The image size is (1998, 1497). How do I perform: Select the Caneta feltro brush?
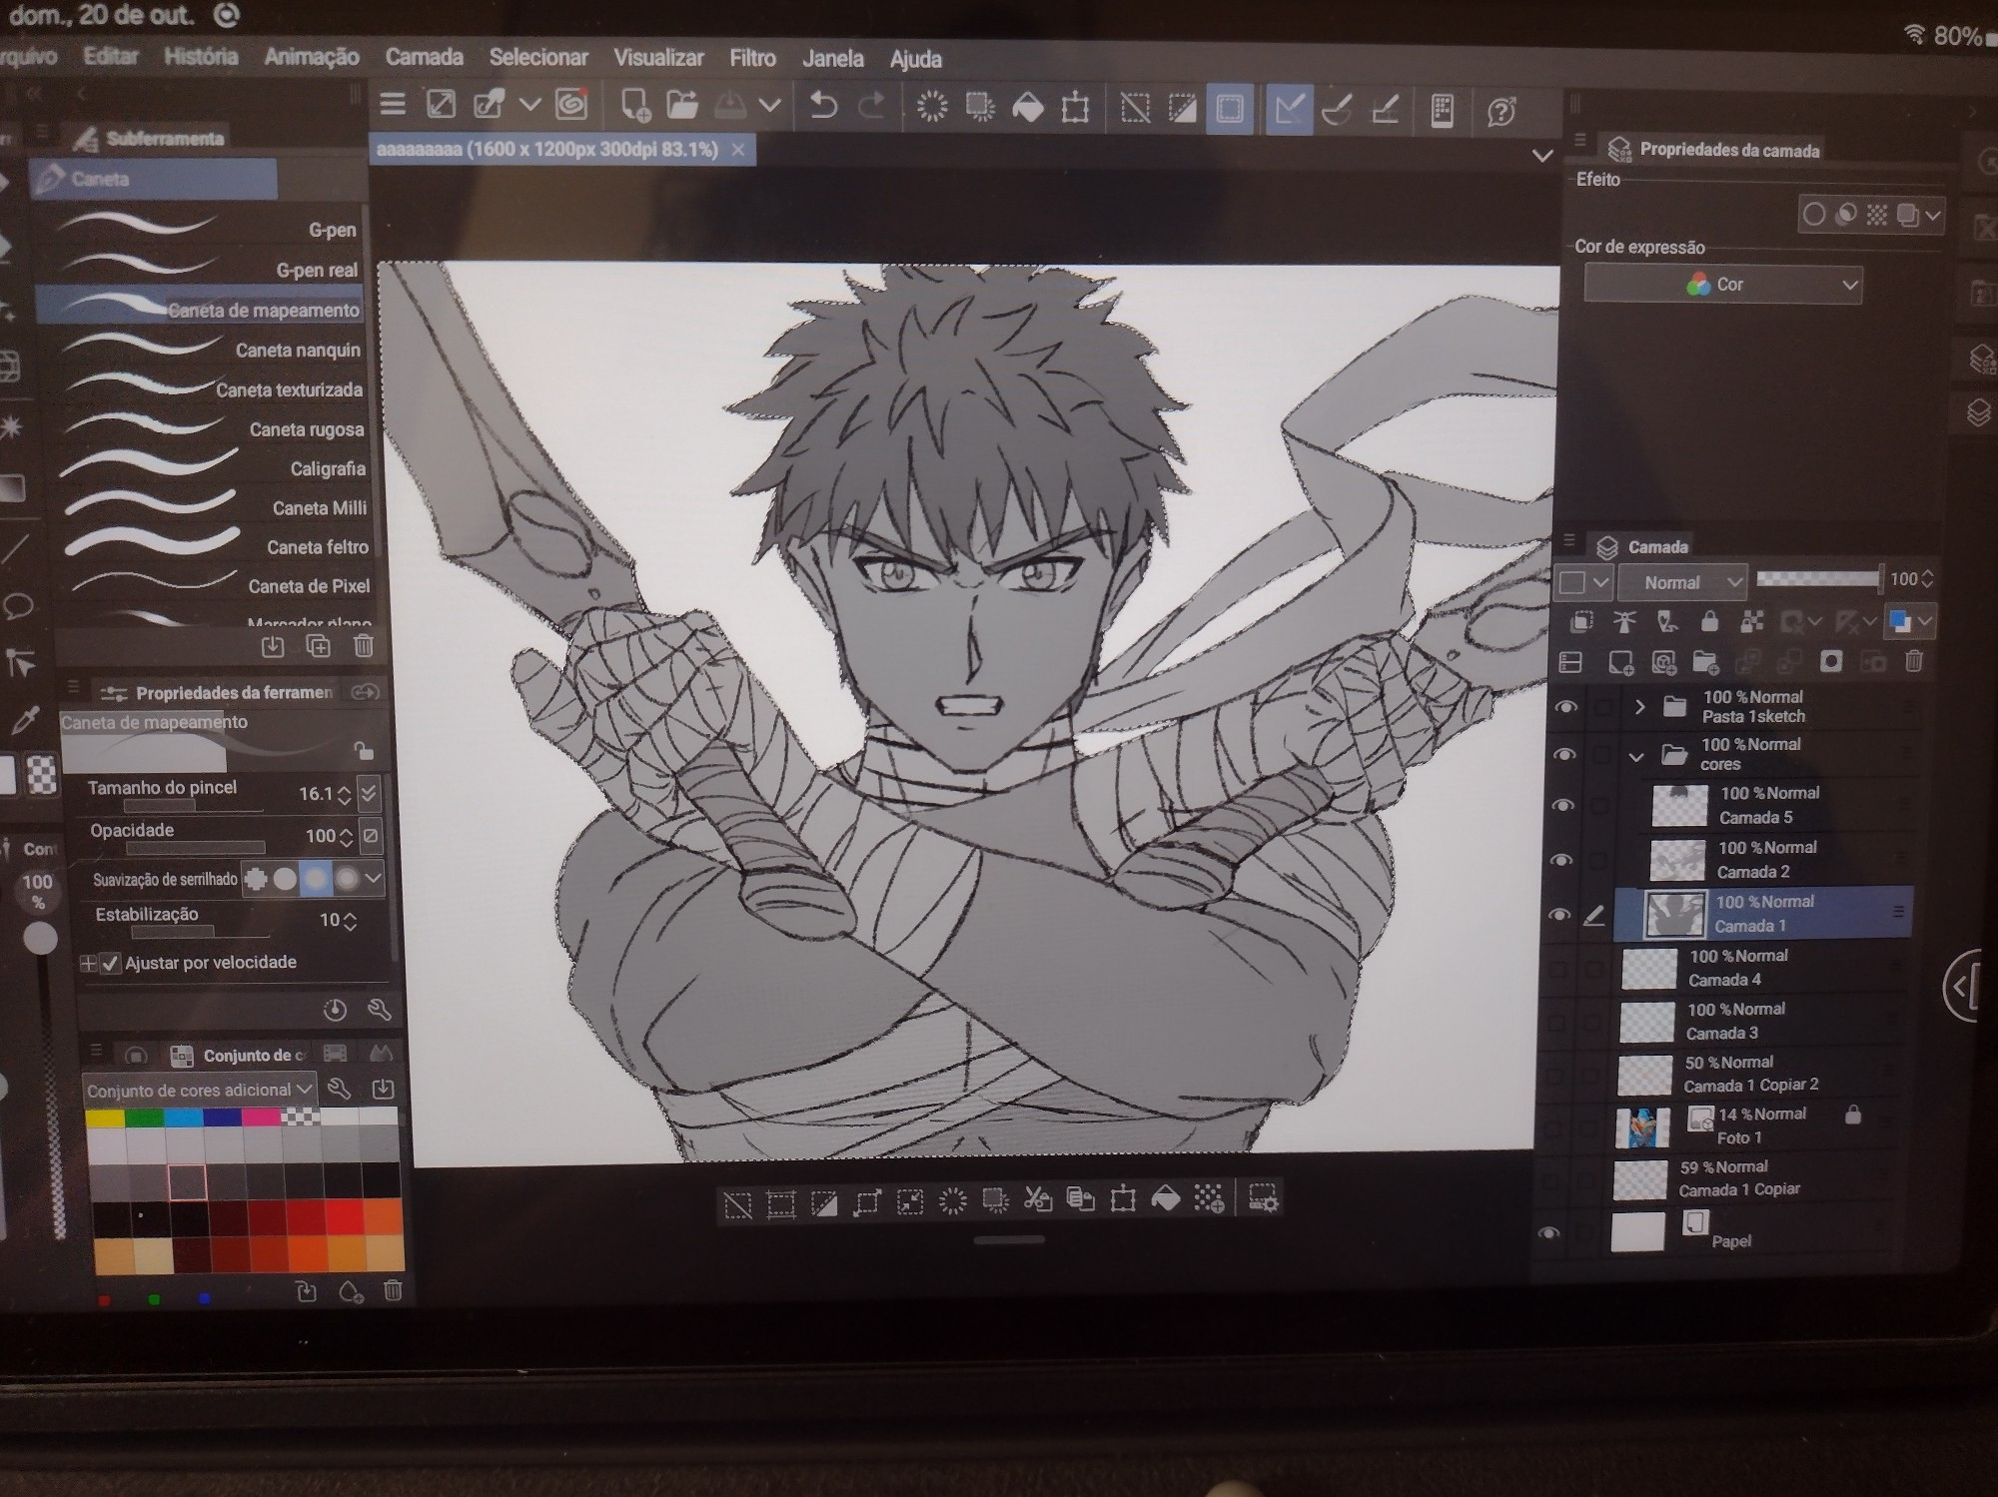click(x=212, y=546)
